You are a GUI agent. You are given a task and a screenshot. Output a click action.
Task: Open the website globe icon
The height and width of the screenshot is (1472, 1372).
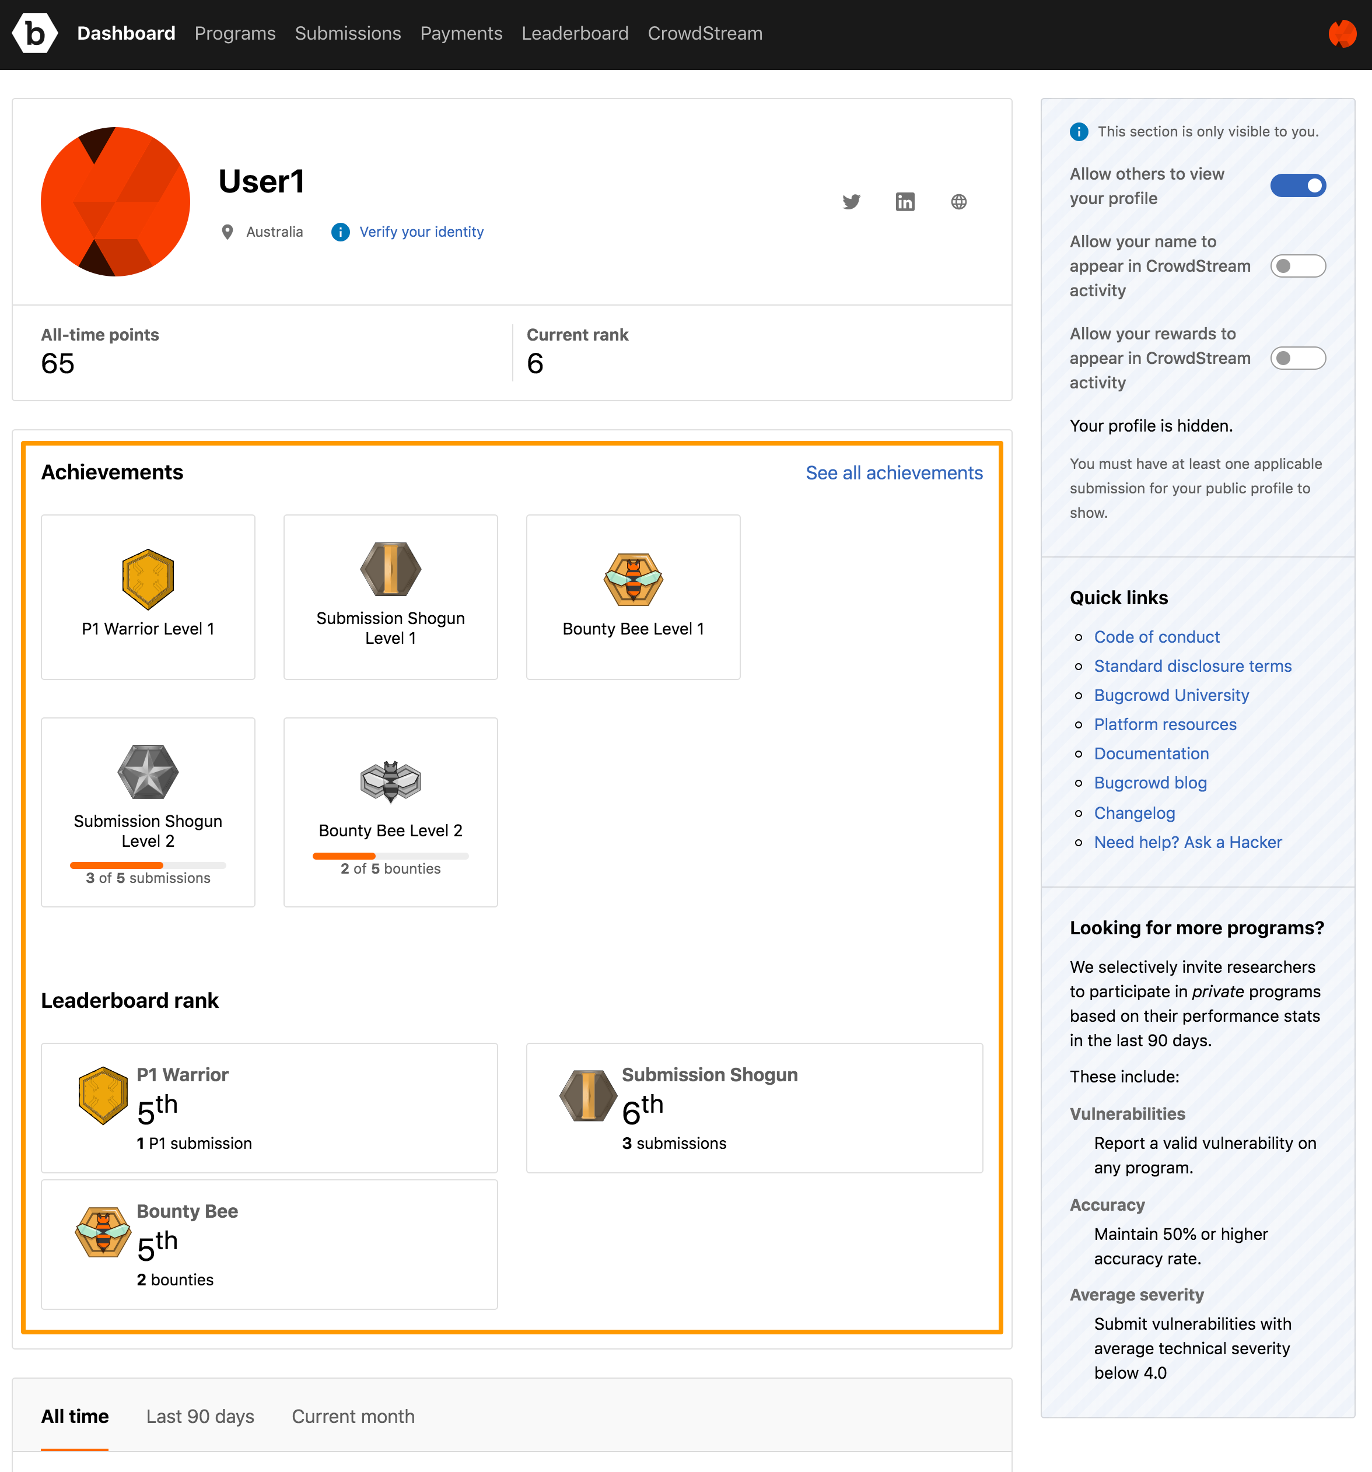[959, 201]
